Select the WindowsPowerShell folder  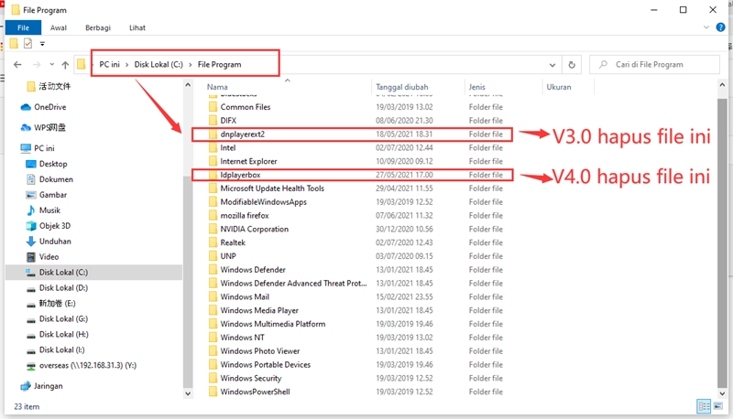click(255, 392)
